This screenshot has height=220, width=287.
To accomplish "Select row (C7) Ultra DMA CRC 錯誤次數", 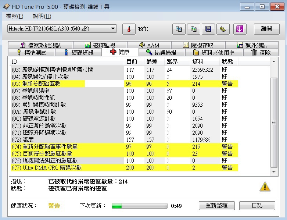I will point(125,167).
